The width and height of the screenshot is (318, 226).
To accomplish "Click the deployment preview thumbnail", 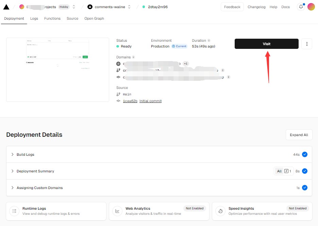I will [x=57, y=69].
